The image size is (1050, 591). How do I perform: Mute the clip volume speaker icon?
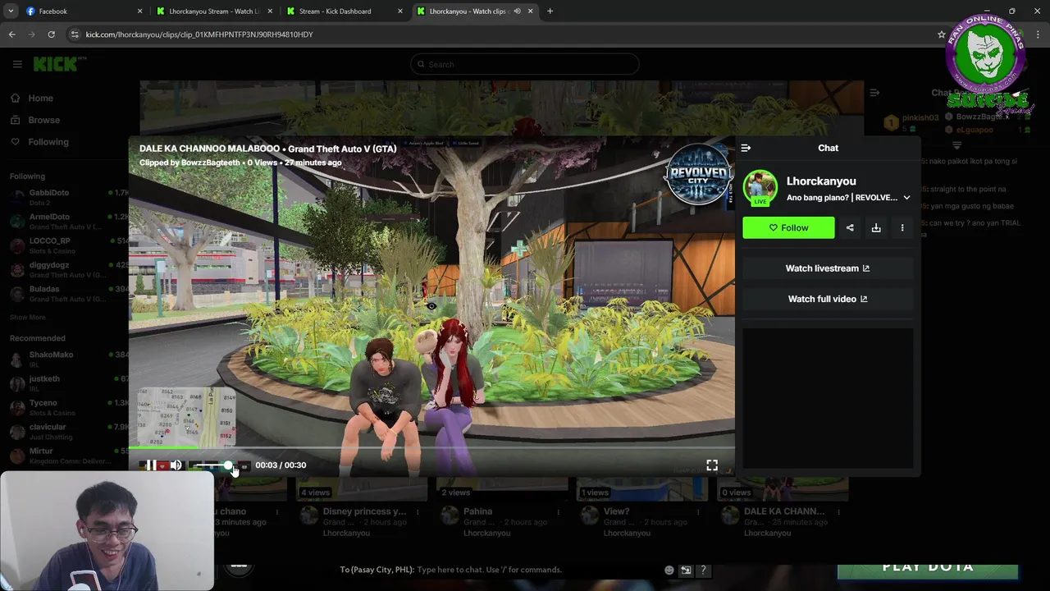pyautogui.click(x=176, y=465)
